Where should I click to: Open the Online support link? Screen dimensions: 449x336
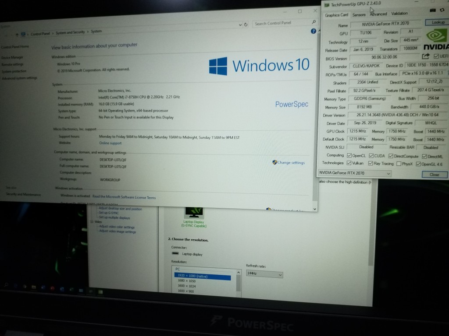pyautogui.click(x=110, y=143)
